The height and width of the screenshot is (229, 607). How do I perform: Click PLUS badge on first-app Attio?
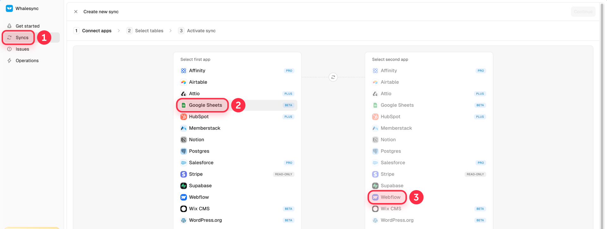tap(288, 94)
